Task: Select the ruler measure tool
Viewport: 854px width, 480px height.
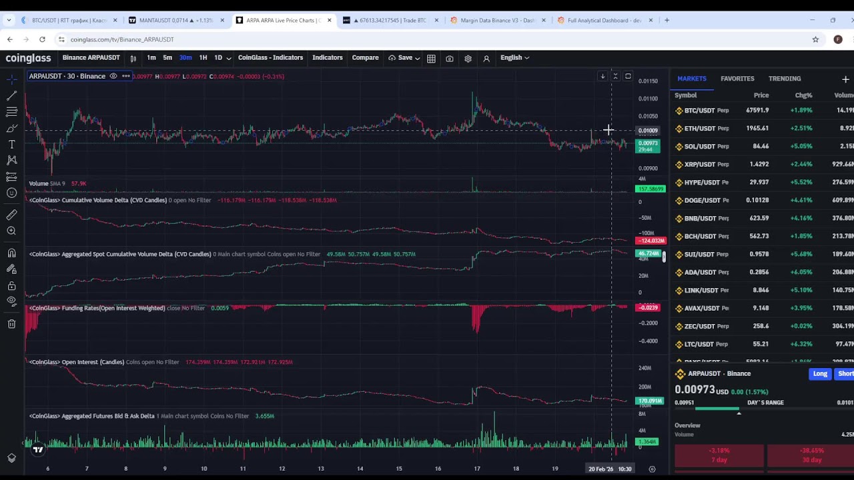Action: point(11,215)
